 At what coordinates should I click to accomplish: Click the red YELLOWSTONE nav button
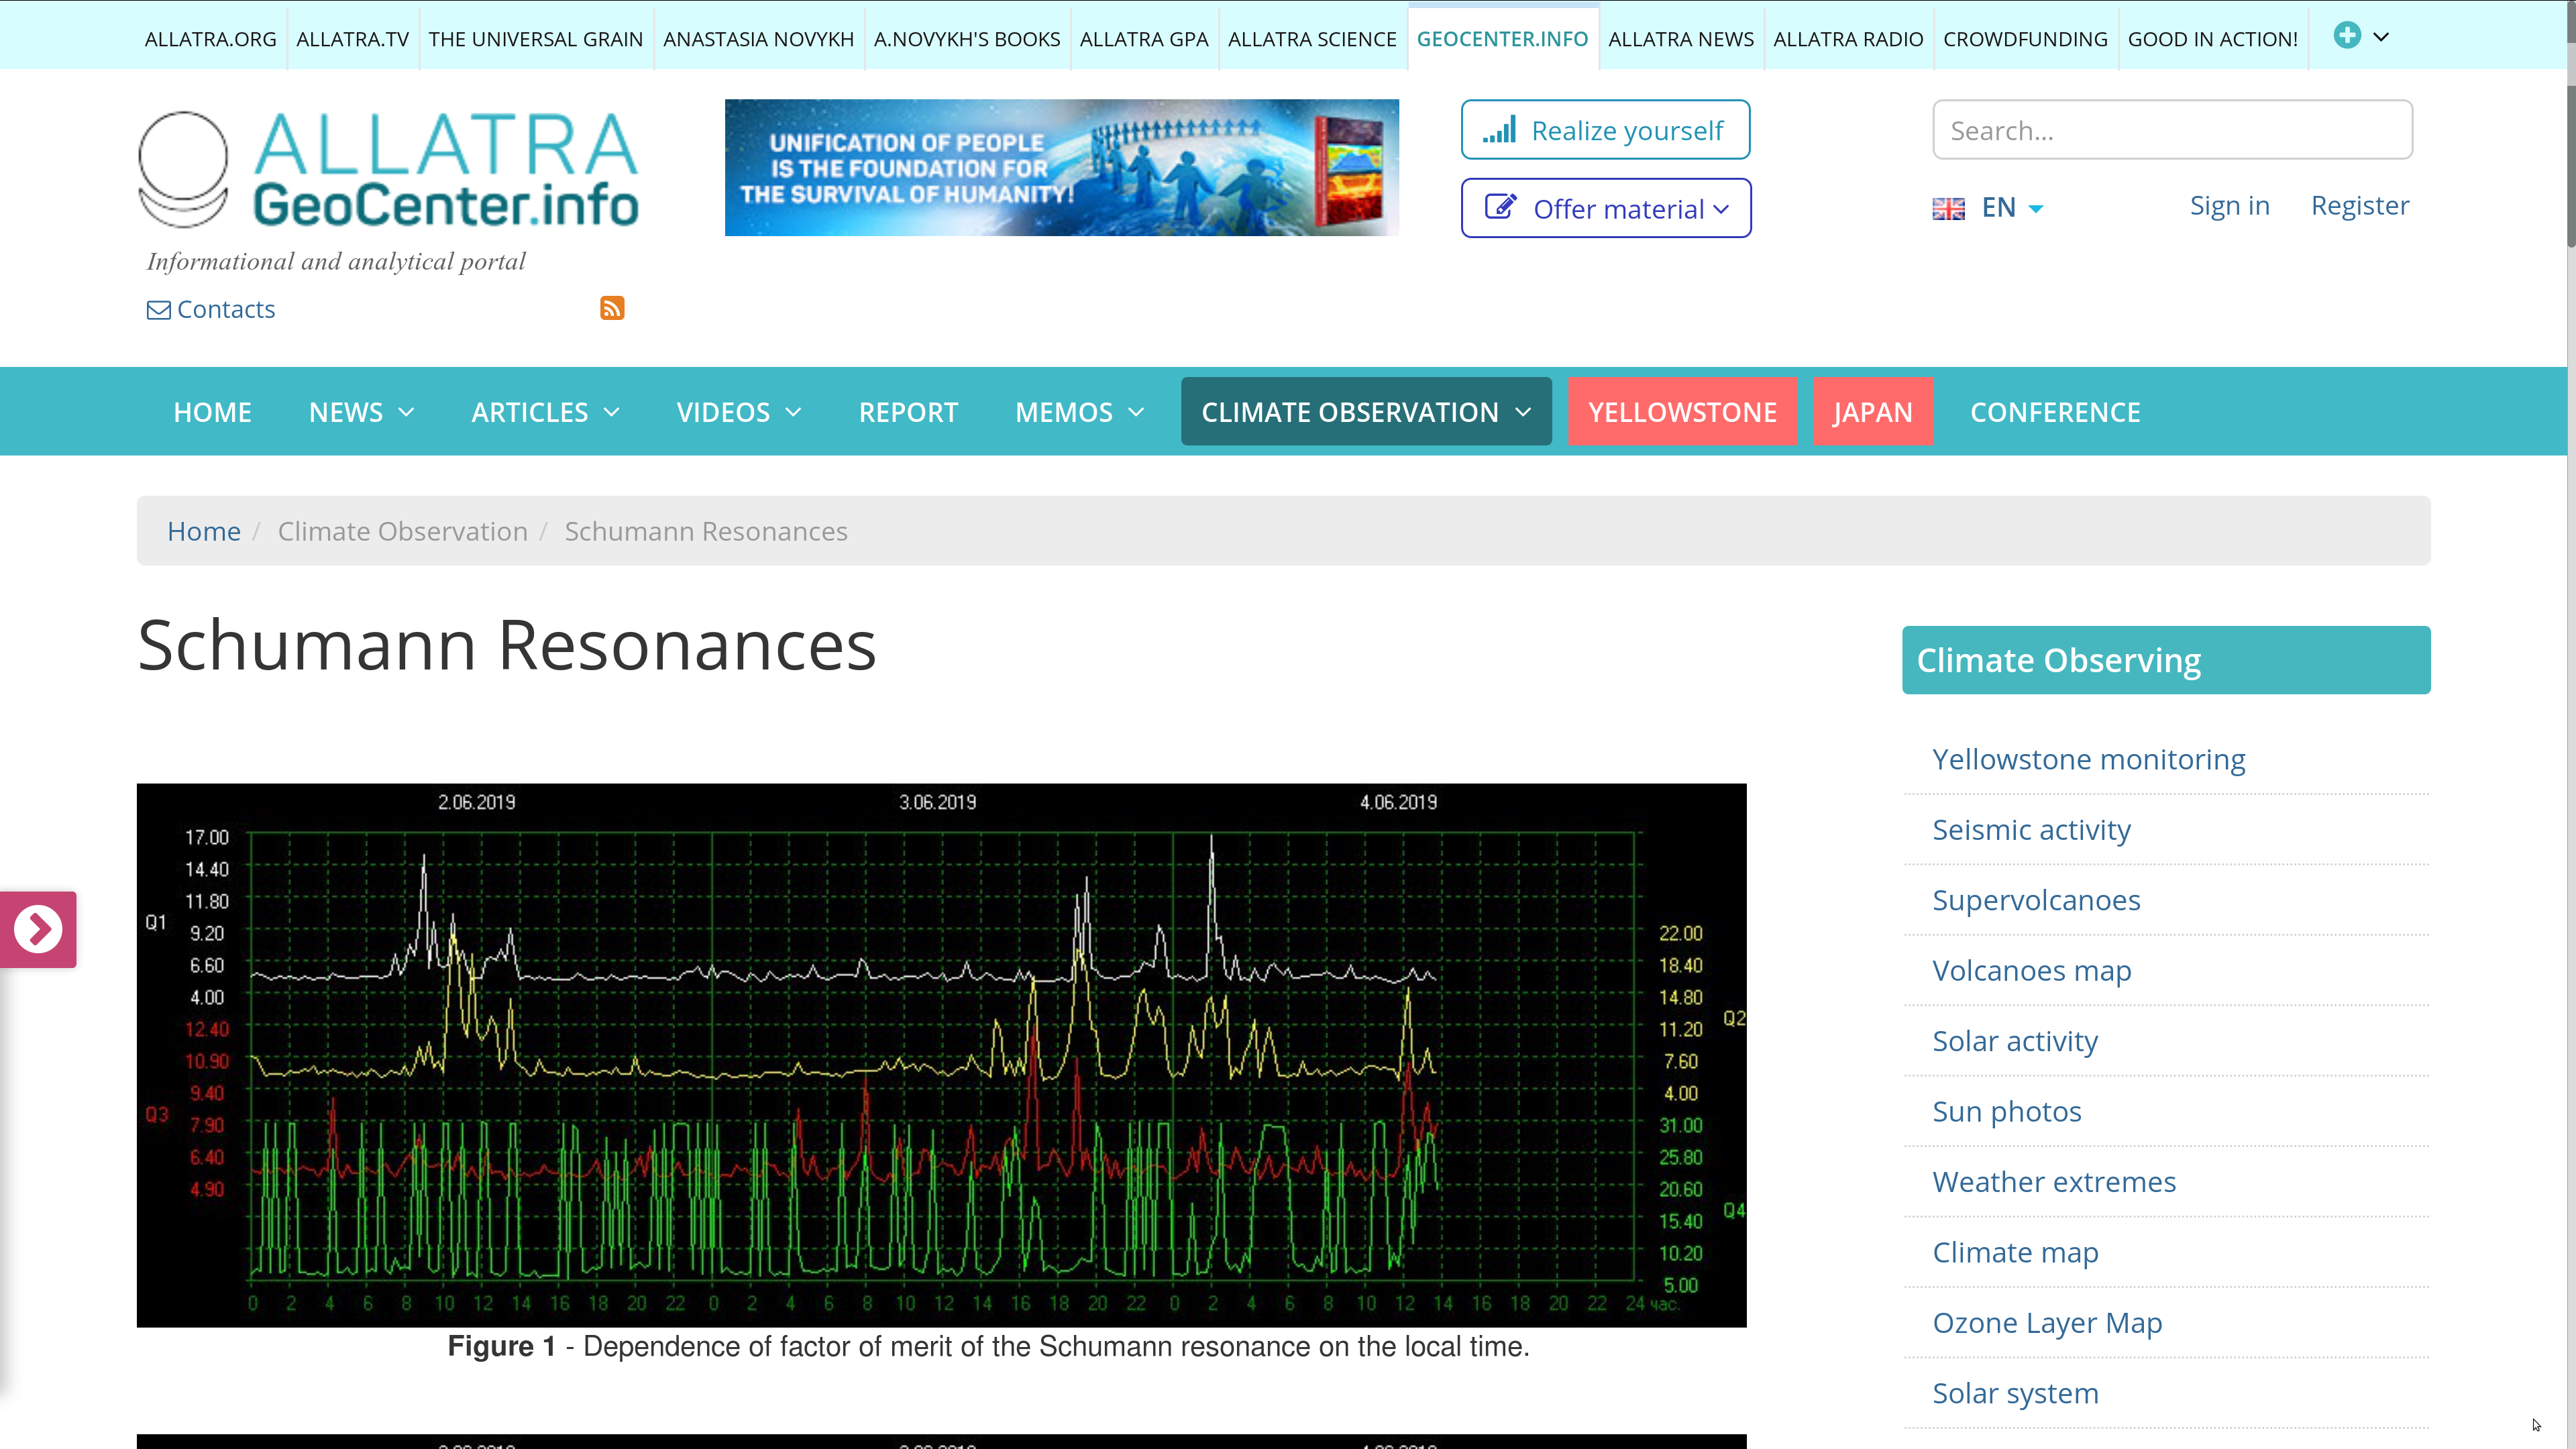[x=1682, y=412]
